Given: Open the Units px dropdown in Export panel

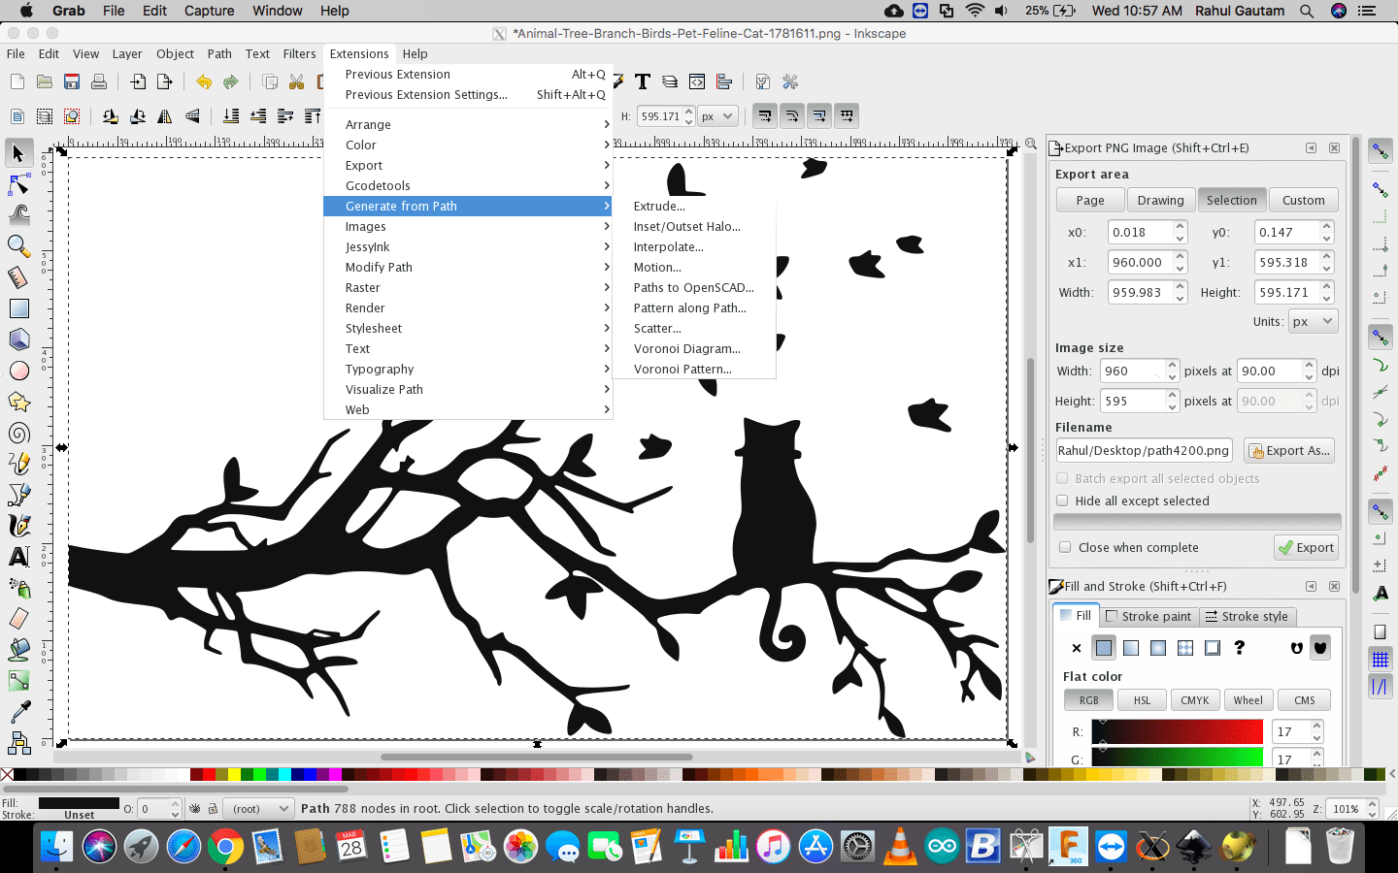Looking at the screenshot, I should click(1314, 321).
